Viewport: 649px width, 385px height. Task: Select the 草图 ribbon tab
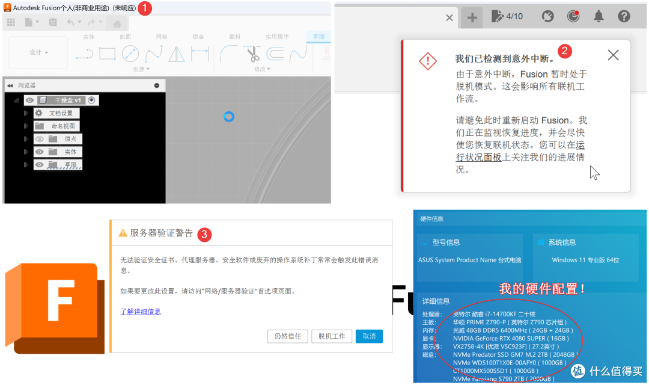pos(318,37)
